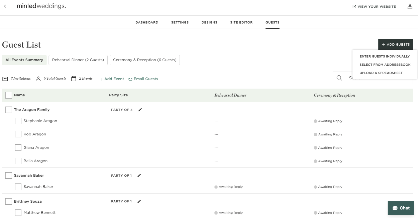Screen dimensions: 418x218
Task: Check the select-all box next to Name
Action: click(9, 95)
